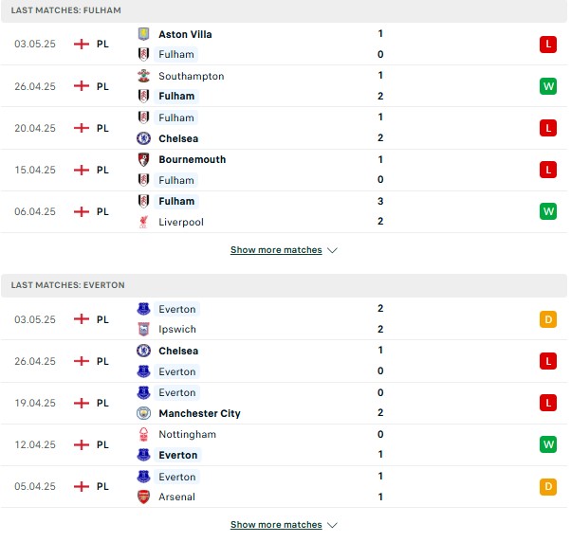This screenshot has height=542, width=571.
Task: Open Fulham vs Liverpool match on 06.04.25
Action: pos(284,211)
